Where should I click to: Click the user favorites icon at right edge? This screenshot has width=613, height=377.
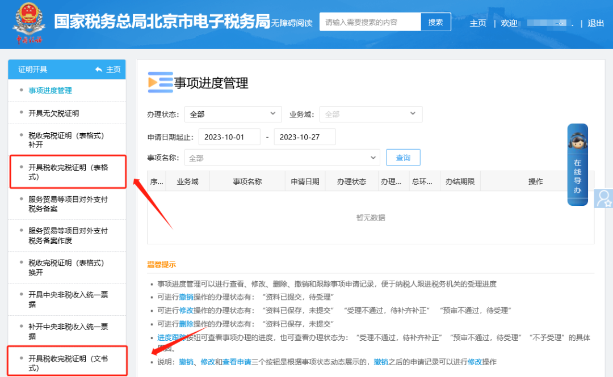pos(604,198)
